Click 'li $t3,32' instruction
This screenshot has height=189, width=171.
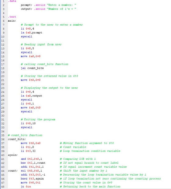pos(28,151)
